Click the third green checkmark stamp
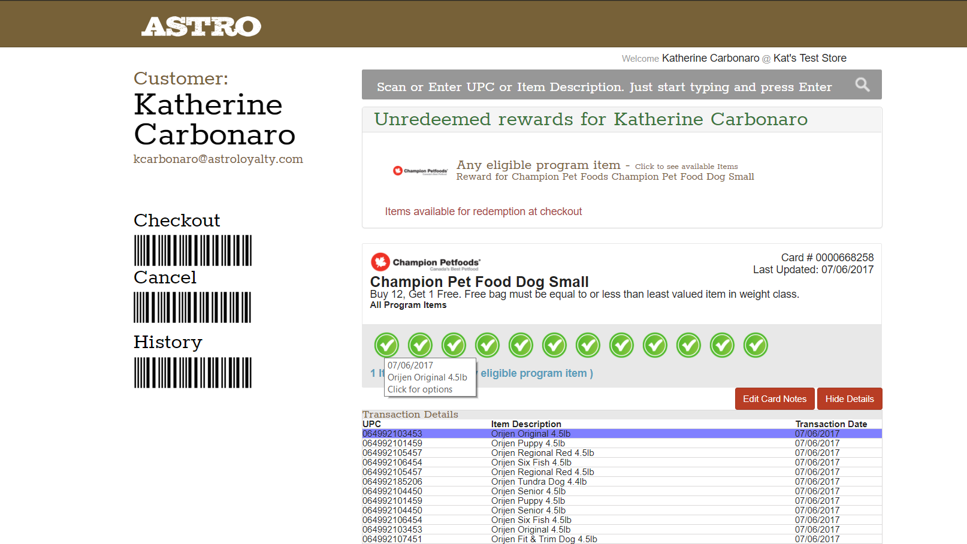This screenshot has width=967, height=544. tap(454, 345)
